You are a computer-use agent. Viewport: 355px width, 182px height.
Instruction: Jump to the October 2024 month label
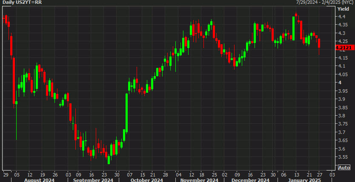(146, 180)
